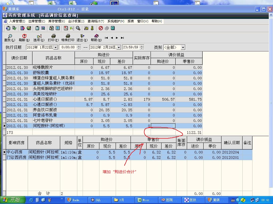Open 选项 (Options) from the toolbar

coord(39,38)
